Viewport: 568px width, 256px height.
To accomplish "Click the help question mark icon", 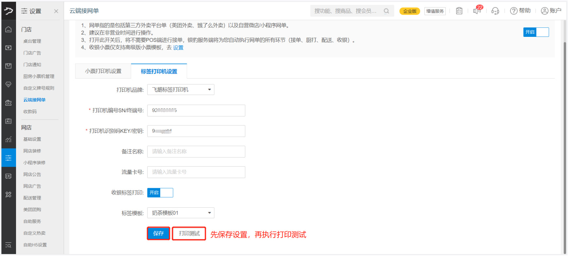I will 513,11.
